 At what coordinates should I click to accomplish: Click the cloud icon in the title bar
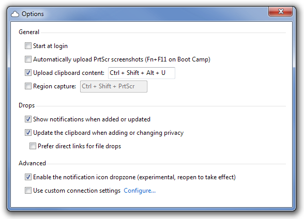point(15,14)
